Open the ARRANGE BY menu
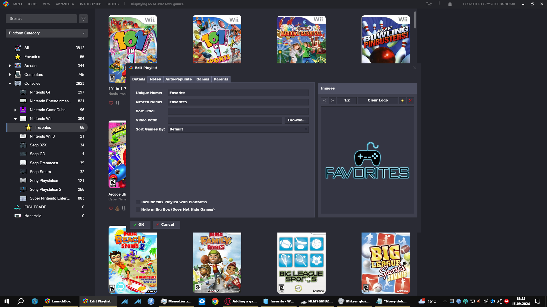The height and width of the screenshot is (307, 547). [x=65, y=4]
